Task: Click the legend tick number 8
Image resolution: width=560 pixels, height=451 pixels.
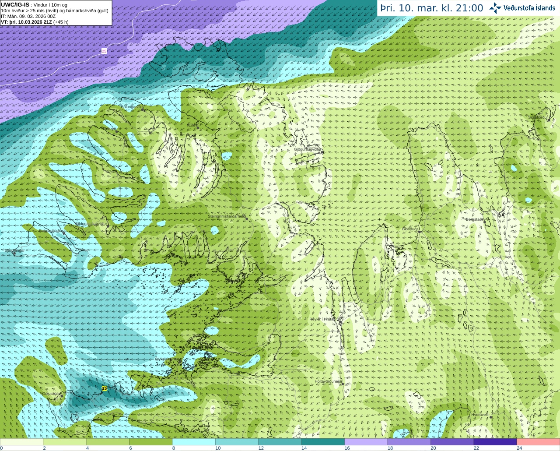Action: click(174, 448)
